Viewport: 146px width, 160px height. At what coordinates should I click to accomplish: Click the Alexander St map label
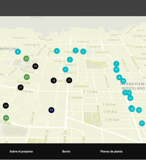point(20,38)
